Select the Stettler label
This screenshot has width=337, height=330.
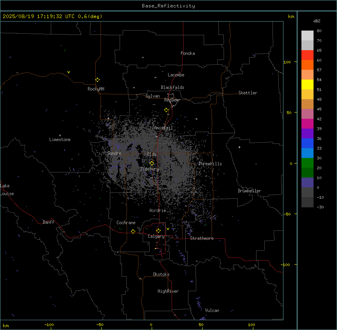[x=248, y=93]
